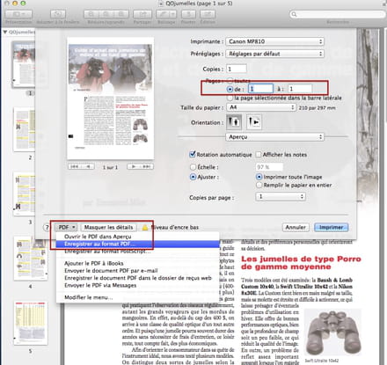Viewport: 387px width, 365px height.
Task: Select 'Imprimer toute l'image' option
Action: [259, 177]
